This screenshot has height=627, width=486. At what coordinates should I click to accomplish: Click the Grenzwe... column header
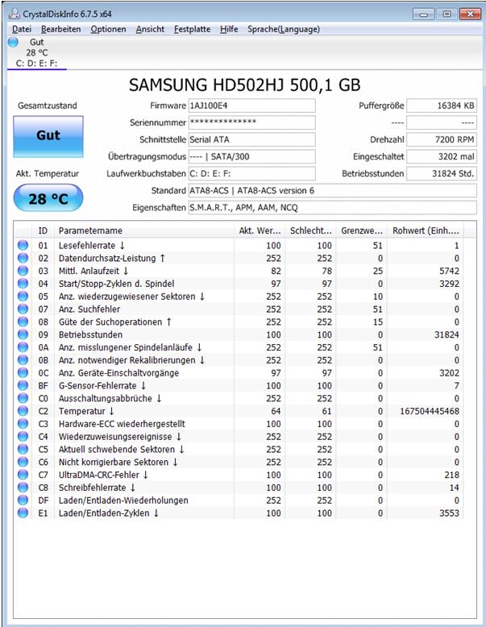(x=362, y=230)
